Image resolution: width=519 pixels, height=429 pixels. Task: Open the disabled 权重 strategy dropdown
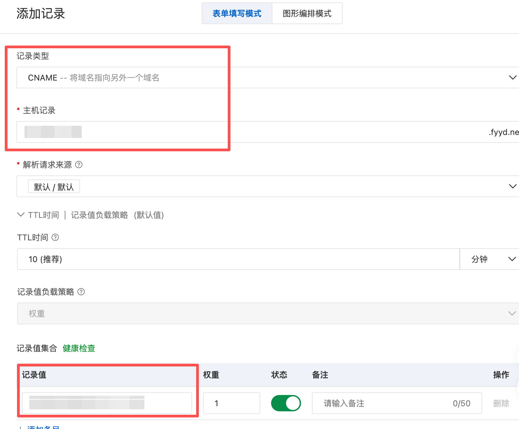click(x=268, y=313)
